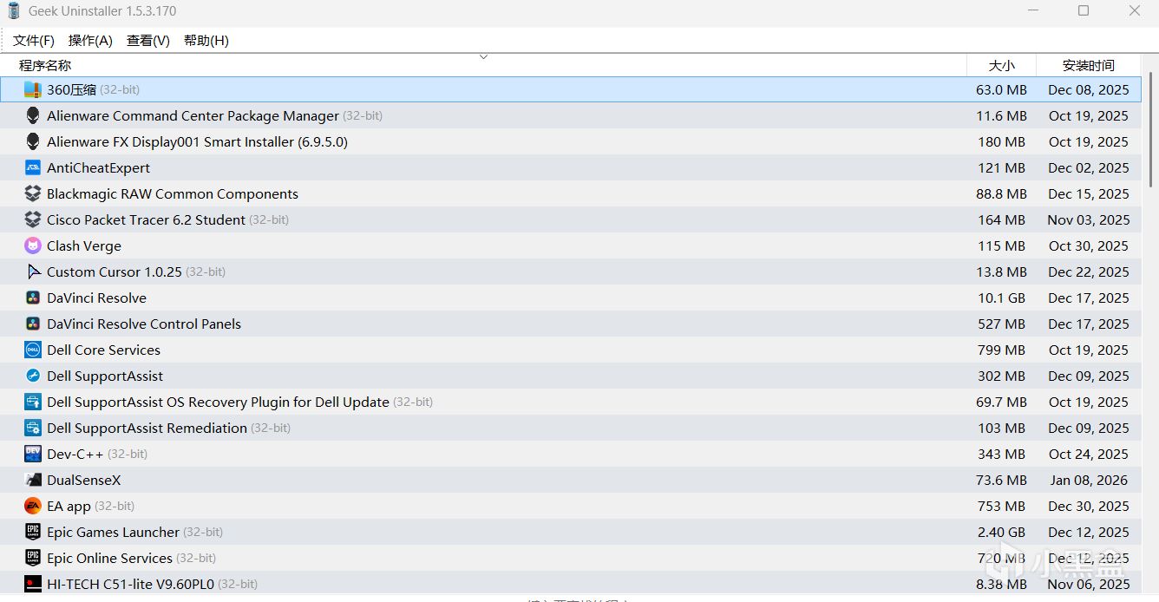Select Custom Cursor 1.0.25 row
1159x602 pixels.
coord(571,272)
